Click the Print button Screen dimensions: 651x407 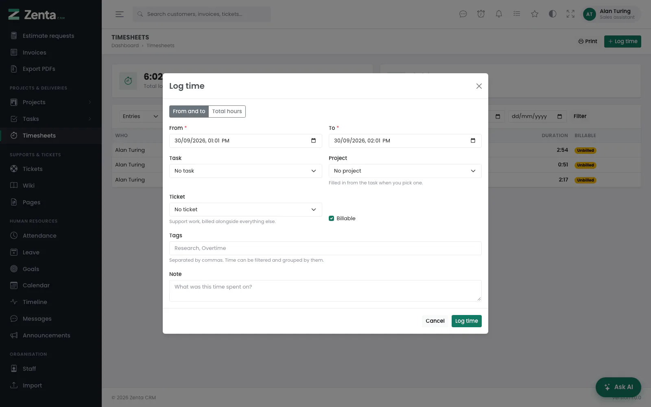click(588, 42)
